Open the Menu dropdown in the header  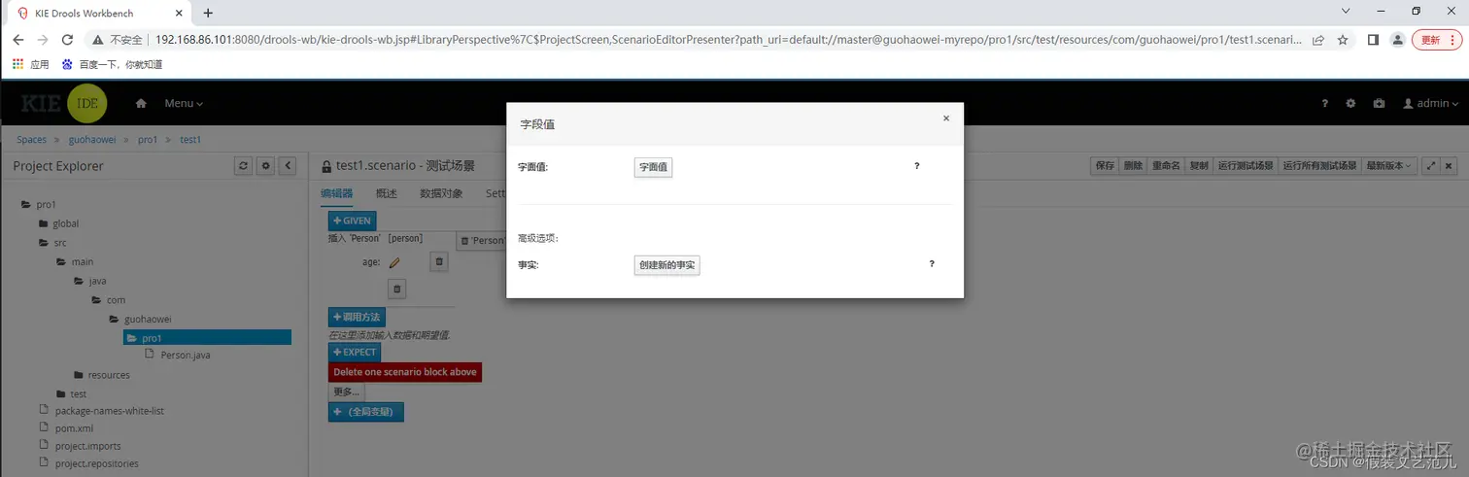(x=184, y=103)
